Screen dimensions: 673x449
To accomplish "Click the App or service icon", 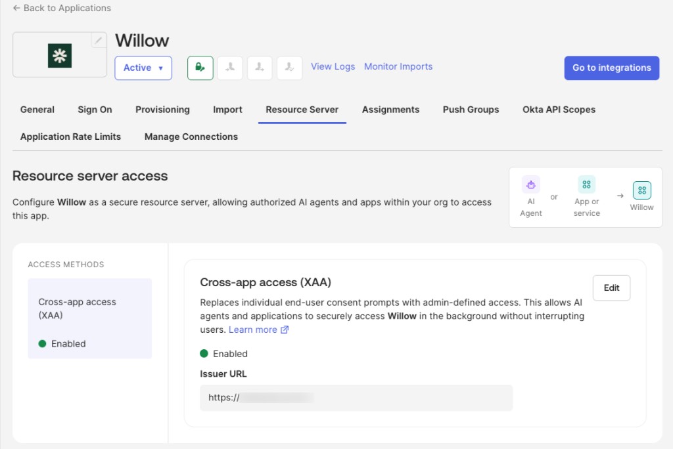I will pyautogui.click(x=586, y=185).
